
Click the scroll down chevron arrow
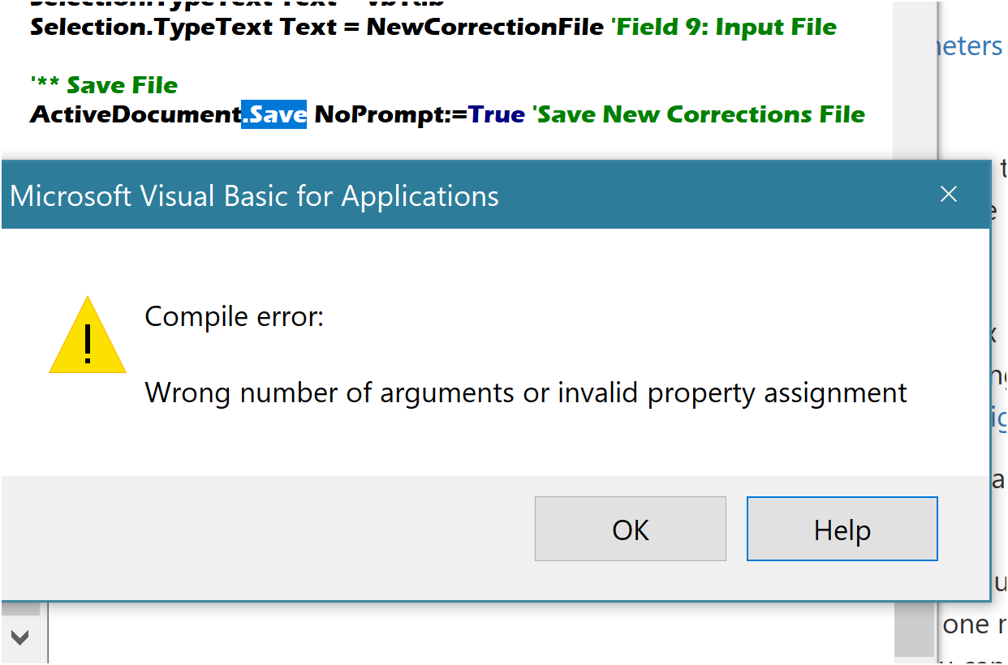pyautogui.click(x=19, y=637)
